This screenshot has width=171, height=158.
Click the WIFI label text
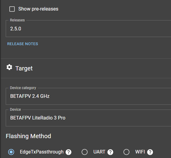pos(140,152)
